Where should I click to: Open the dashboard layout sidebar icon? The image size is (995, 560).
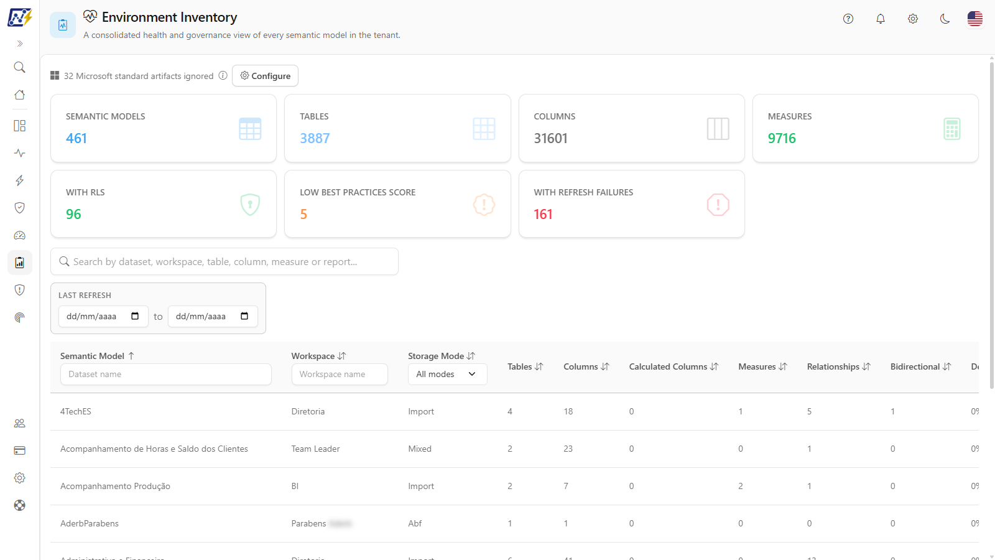pyautogui.click(x=20, y=126)
